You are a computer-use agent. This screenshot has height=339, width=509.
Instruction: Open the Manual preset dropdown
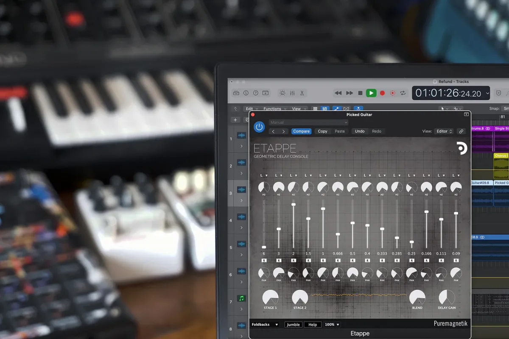pyautogui.click(x=309, y=122)
